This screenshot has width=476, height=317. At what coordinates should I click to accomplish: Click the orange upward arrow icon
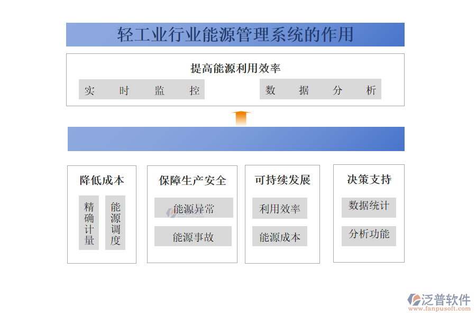tap(241, 118)
